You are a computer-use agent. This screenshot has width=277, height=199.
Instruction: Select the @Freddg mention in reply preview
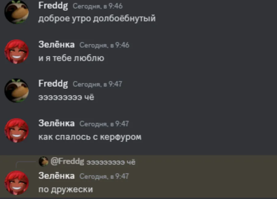pyautogui.click(x=67, y=161)
